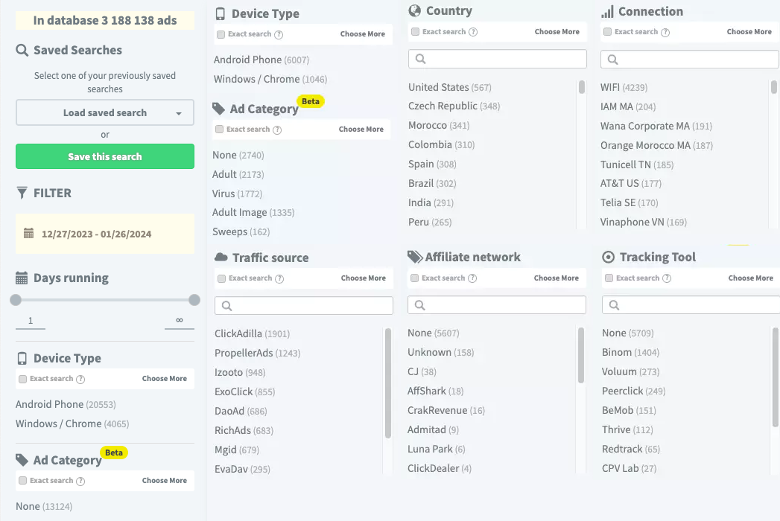
Task: Toggle Exact search for Tracking Tool
Action: (607, 278)
